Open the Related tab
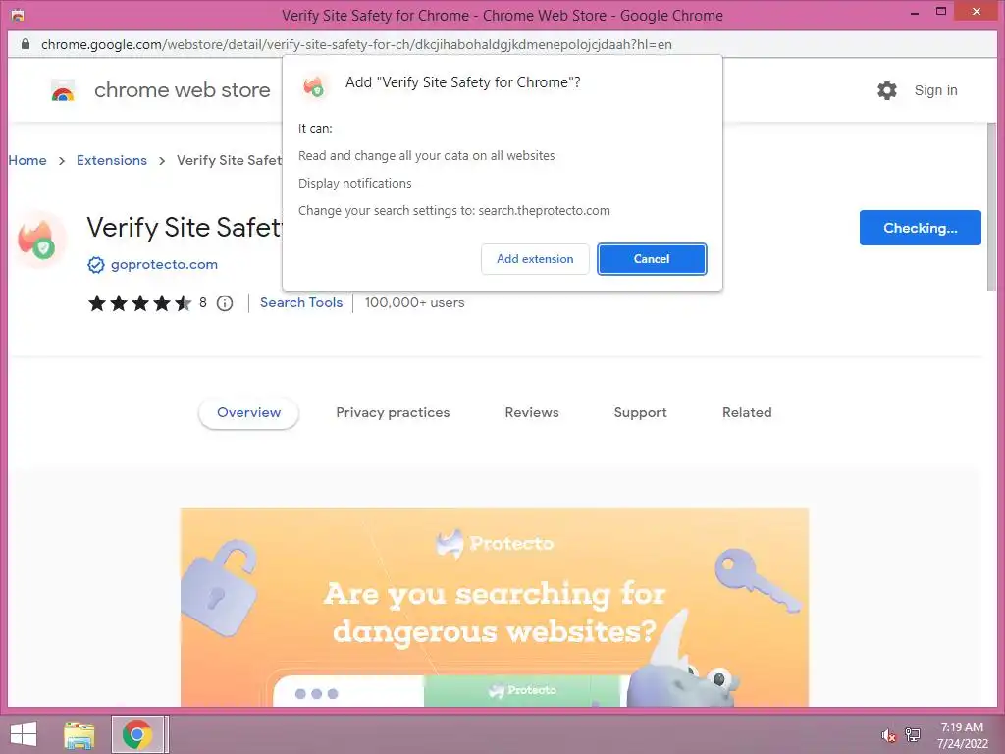This screenshot has width=1005, height=754. [x=747, y=413]
